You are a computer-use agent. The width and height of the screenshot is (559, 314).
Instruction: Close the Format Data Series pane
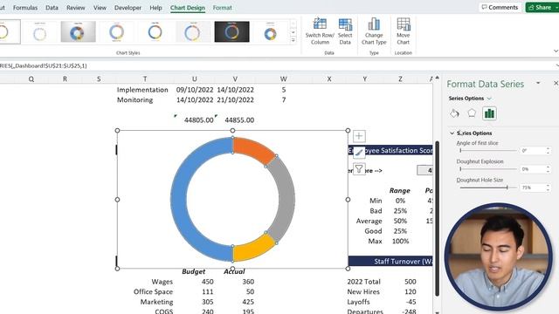(556, 83)
